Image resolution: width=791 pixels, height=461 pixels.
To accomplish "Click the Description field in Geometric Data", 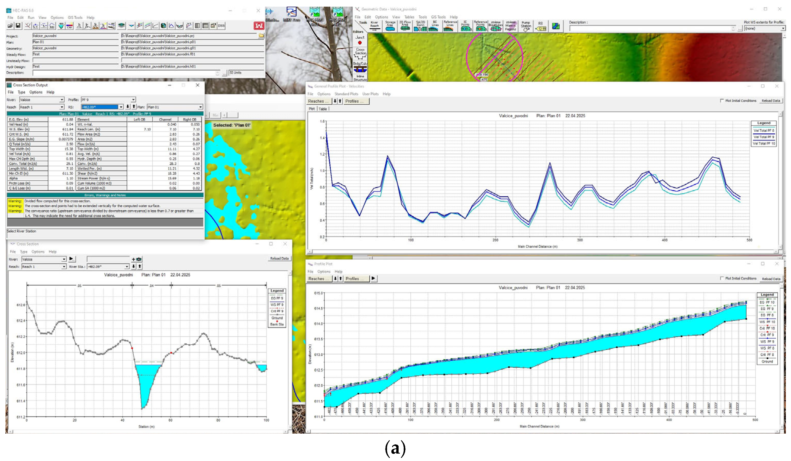I will pos(651,28).
